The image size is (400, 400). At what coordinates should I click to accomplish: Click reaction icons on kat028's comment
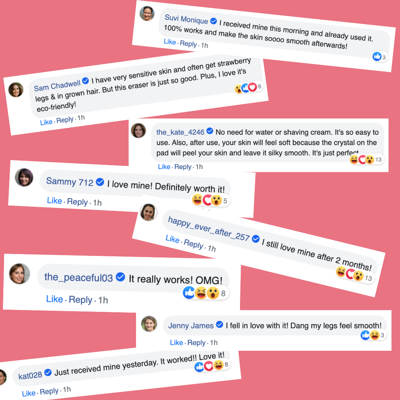tap(209, 366)
